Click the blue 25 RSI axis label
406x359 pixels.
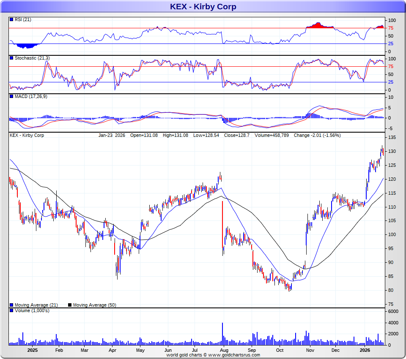click(x=391, y=44)
